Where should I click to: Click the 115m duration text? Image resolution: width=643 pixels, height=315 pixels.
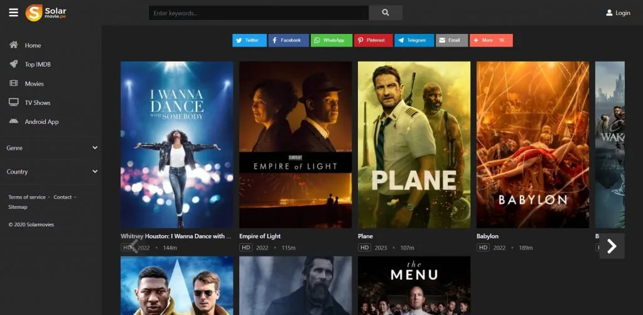289,248
